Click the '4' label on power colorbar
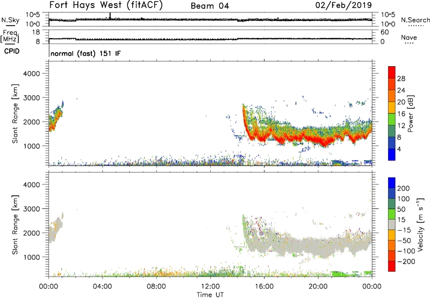This screenshot has width=430, height=298. pos(399,149)
